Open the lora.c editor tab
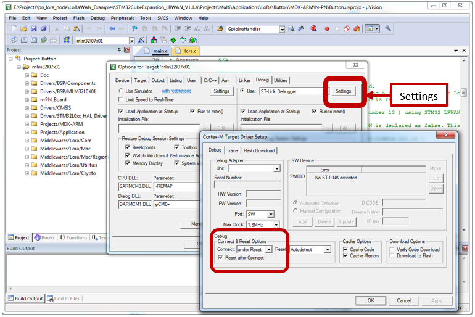Image resolution: width=475 pixels, height=317 pixels. pos(187,51)
